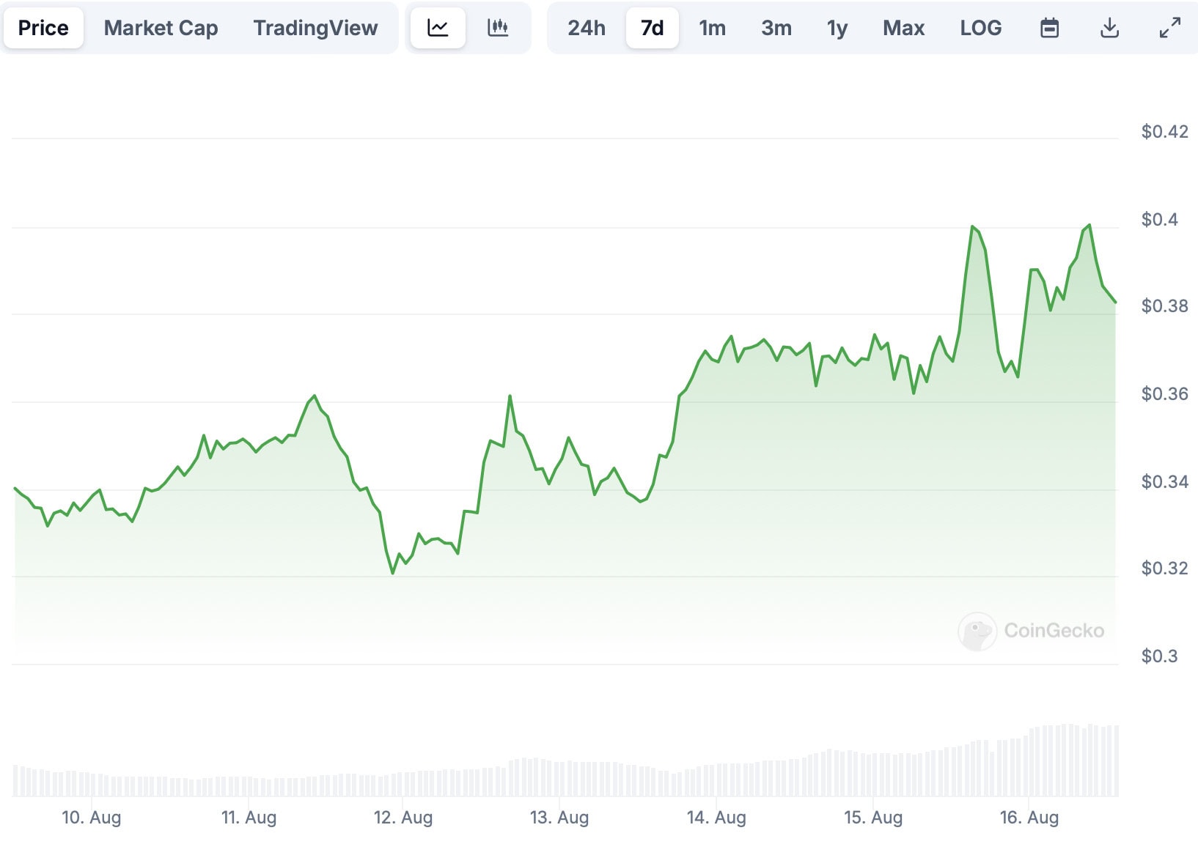Open the TradingView tab
This screenshot has width=1198, height=844.
315,28
